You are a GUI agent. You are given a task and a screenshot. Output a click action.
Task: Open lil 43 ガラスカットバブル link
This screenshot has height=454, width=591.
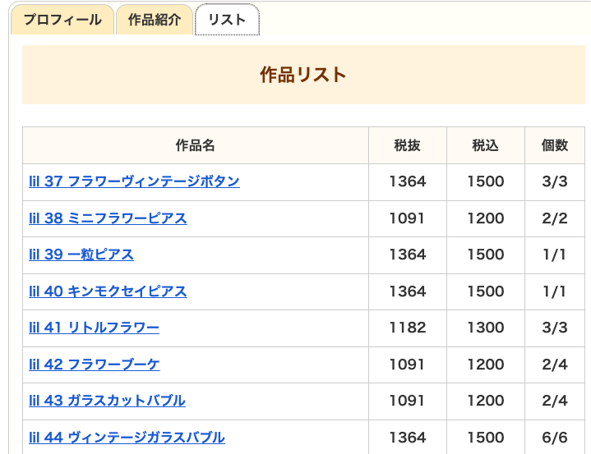click(107, 401)
